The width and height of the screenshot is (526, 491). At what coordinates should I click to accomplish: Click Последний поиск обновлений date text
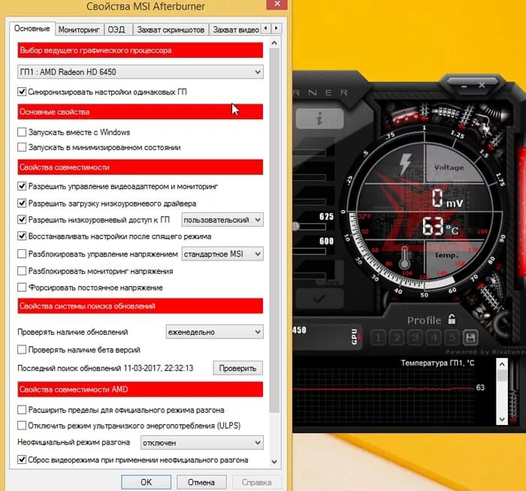point(105,368)
